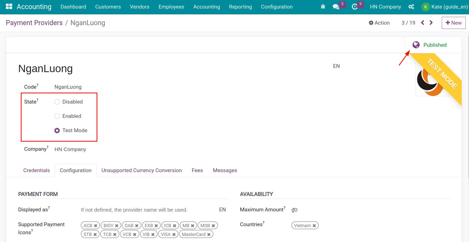The width and height of the screenshot is (469, 242).
Task: Go to previous record arrow
Action: point(423,23)
